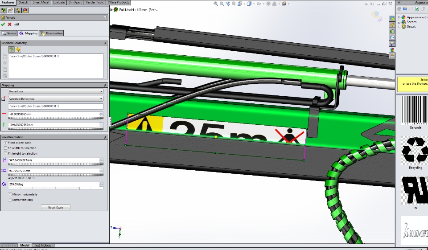Select the geometry filter yellow icon
This screenshot has width=428, height=250.
click(18, 49)
